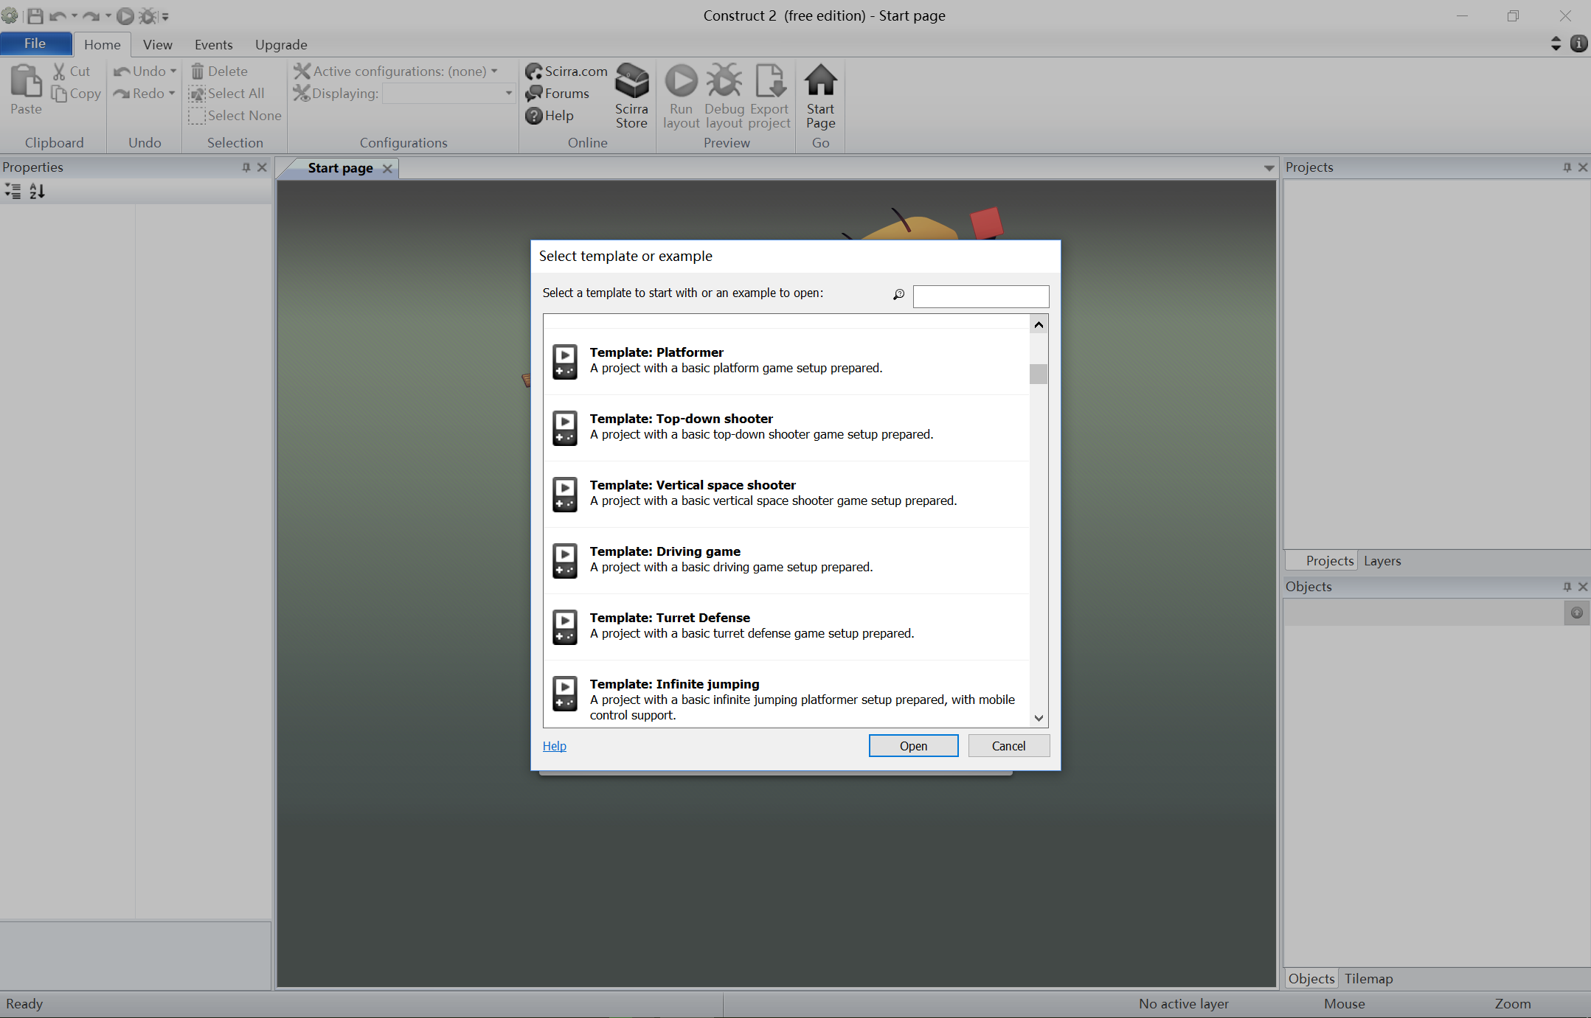Viewport: 1591px width, 1018px height.
Task: Open Scirra.com from Online group
Action: 566,72
